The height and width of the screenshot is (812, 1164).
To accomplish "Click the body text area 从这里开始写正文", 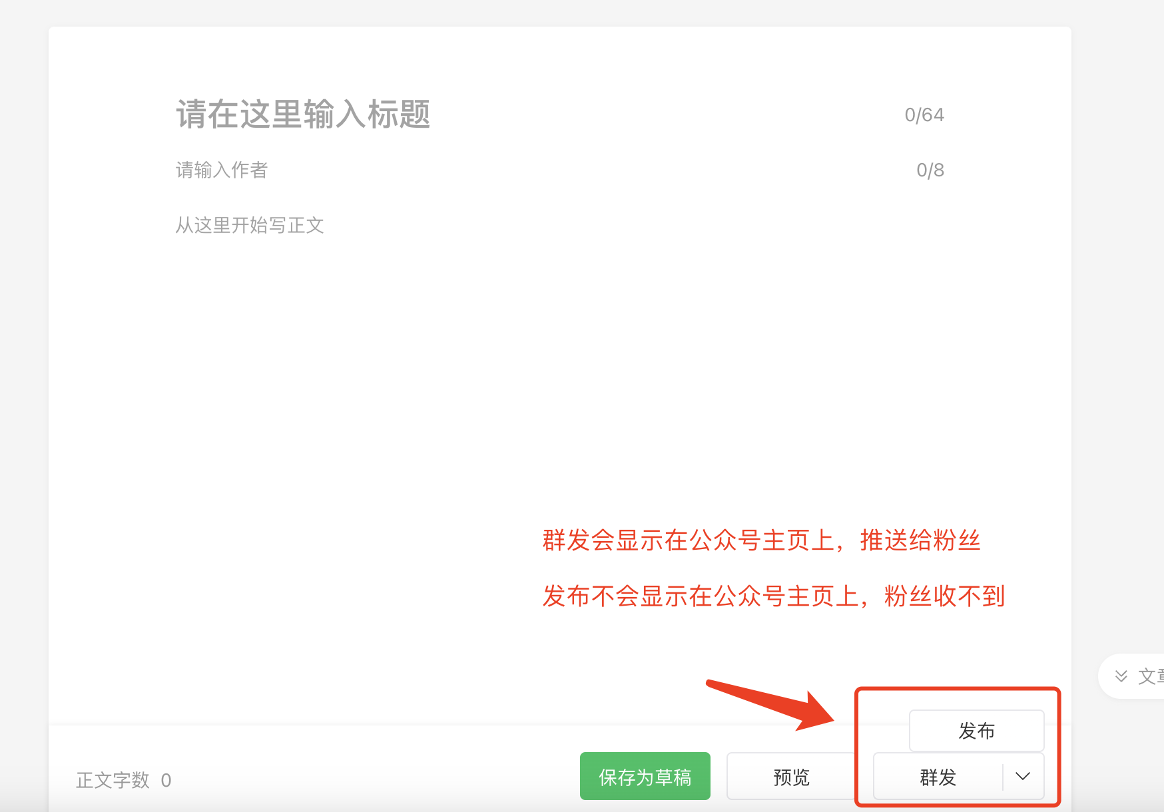I will [x=250, y=226].
